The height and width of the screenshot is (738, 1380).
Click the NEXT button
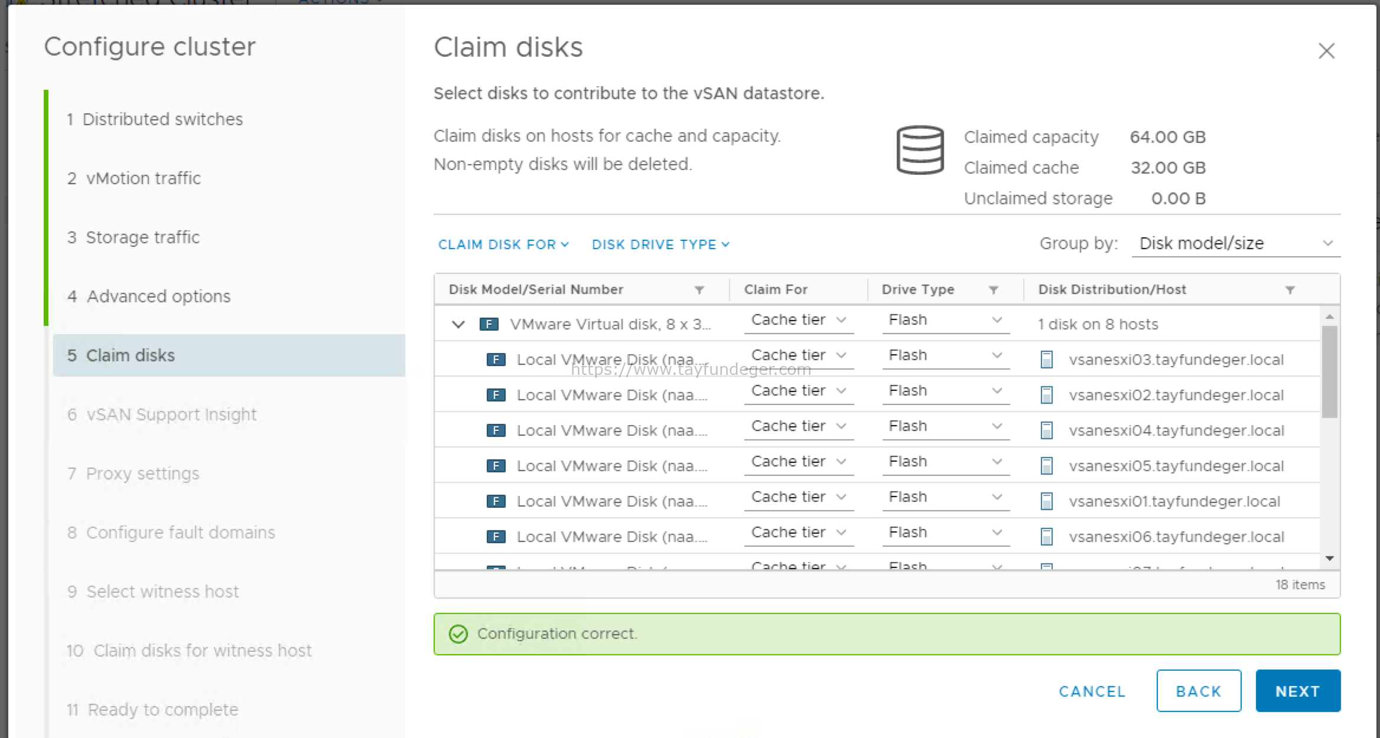(x=1298, y=691)
